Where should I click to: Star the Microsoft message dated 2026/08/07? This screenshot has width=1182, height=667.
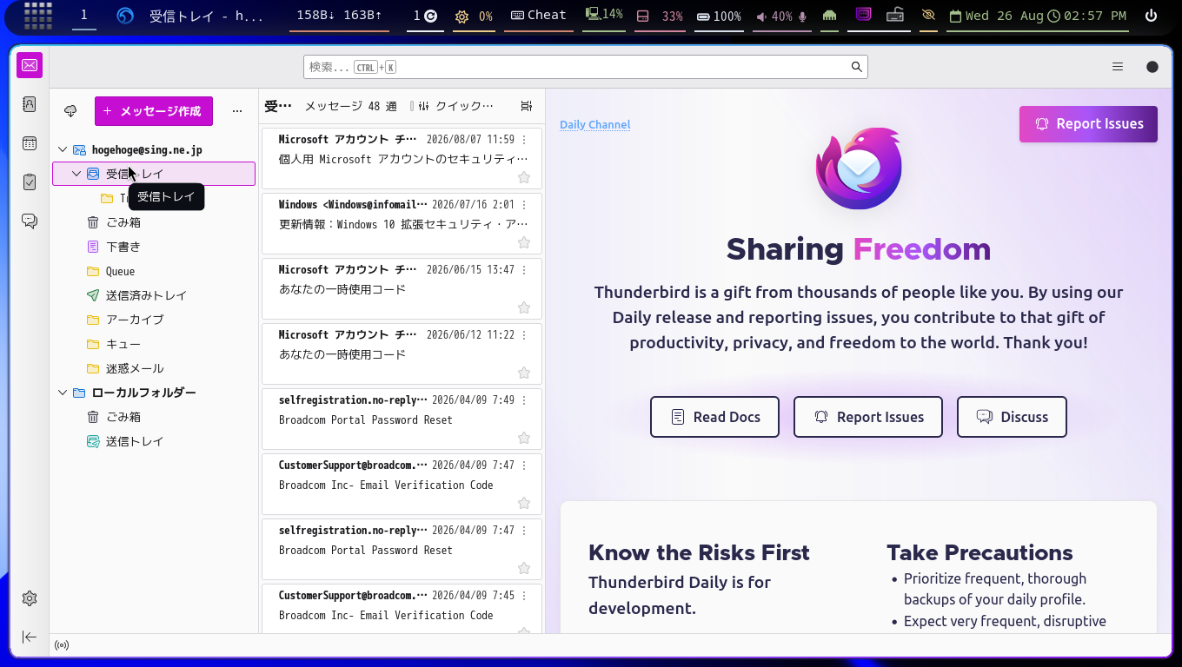[x=524, y=177]
